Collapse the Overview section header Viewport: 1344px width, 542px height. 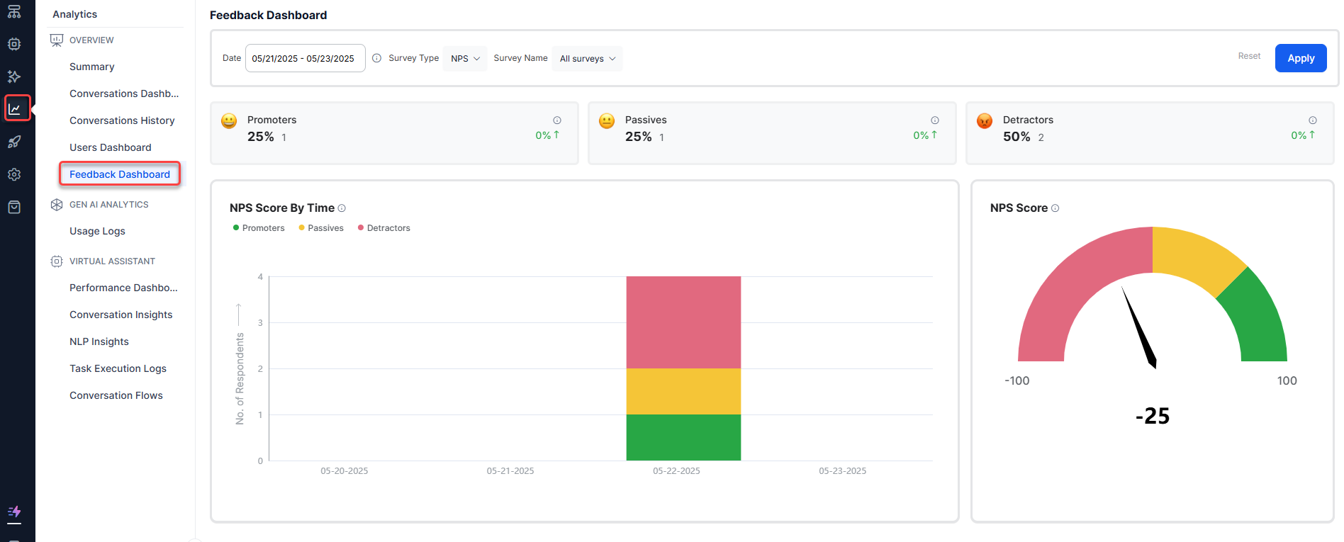pyautogui.click(x=91, y=40)
